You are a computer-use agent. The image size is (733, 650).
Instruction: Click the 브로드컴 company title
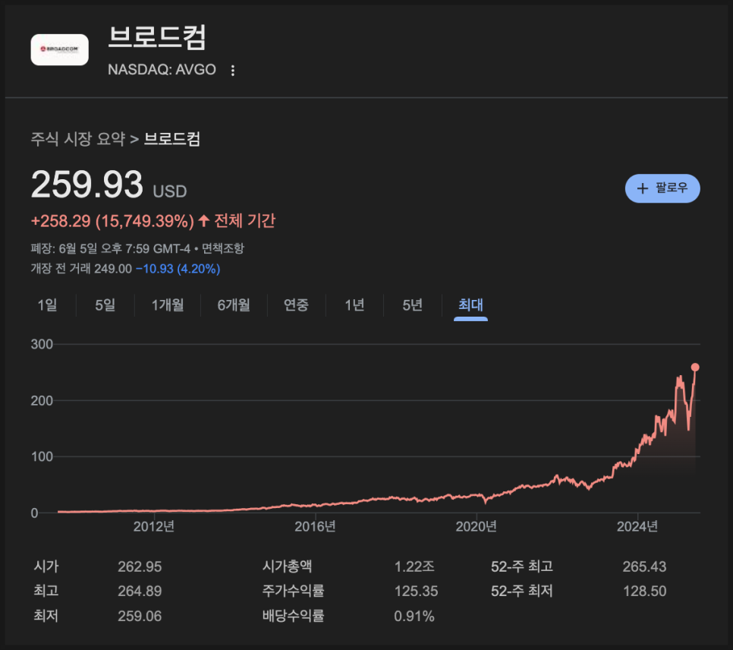pos(157,36)
